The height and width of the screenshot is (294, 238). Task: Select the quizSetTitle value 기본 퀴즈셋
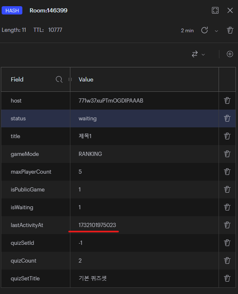(93, 278)
